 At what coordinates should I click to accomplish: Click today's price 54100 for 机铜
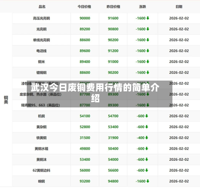point(85,116)
